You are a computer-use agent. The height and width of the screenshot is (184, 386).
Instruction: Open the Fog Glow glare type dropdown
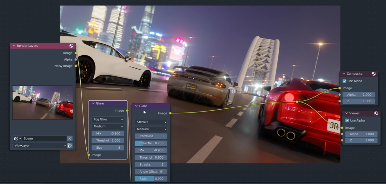pos(108,119)
